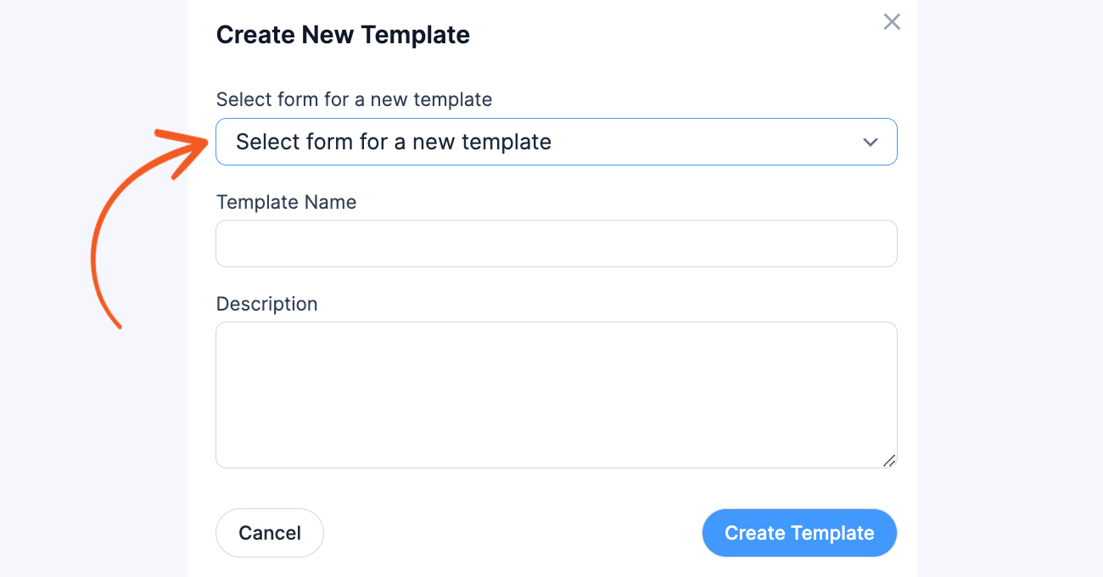Click the blue Create Template button
The width and height of the screenshot is (1103, 577).
pyautogui.click(x=798, y=533)
